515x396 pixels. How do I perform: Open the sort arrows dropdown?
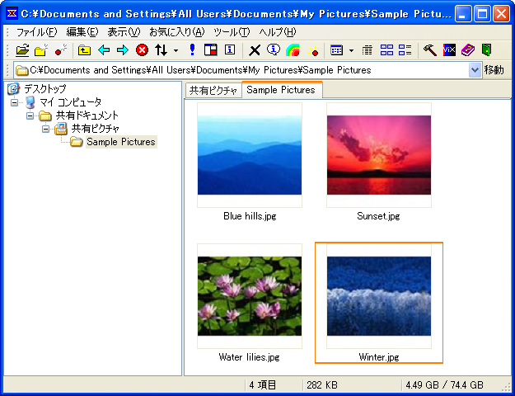176,51
